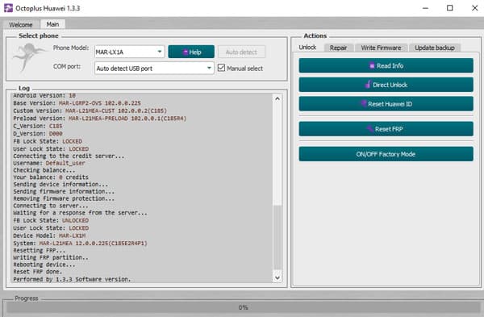Click log text 'Username: Default_user'
Screen dimensions: 484x317
point(49,163)
